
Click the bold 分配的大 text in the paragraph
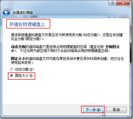click(x=113, y=47)
